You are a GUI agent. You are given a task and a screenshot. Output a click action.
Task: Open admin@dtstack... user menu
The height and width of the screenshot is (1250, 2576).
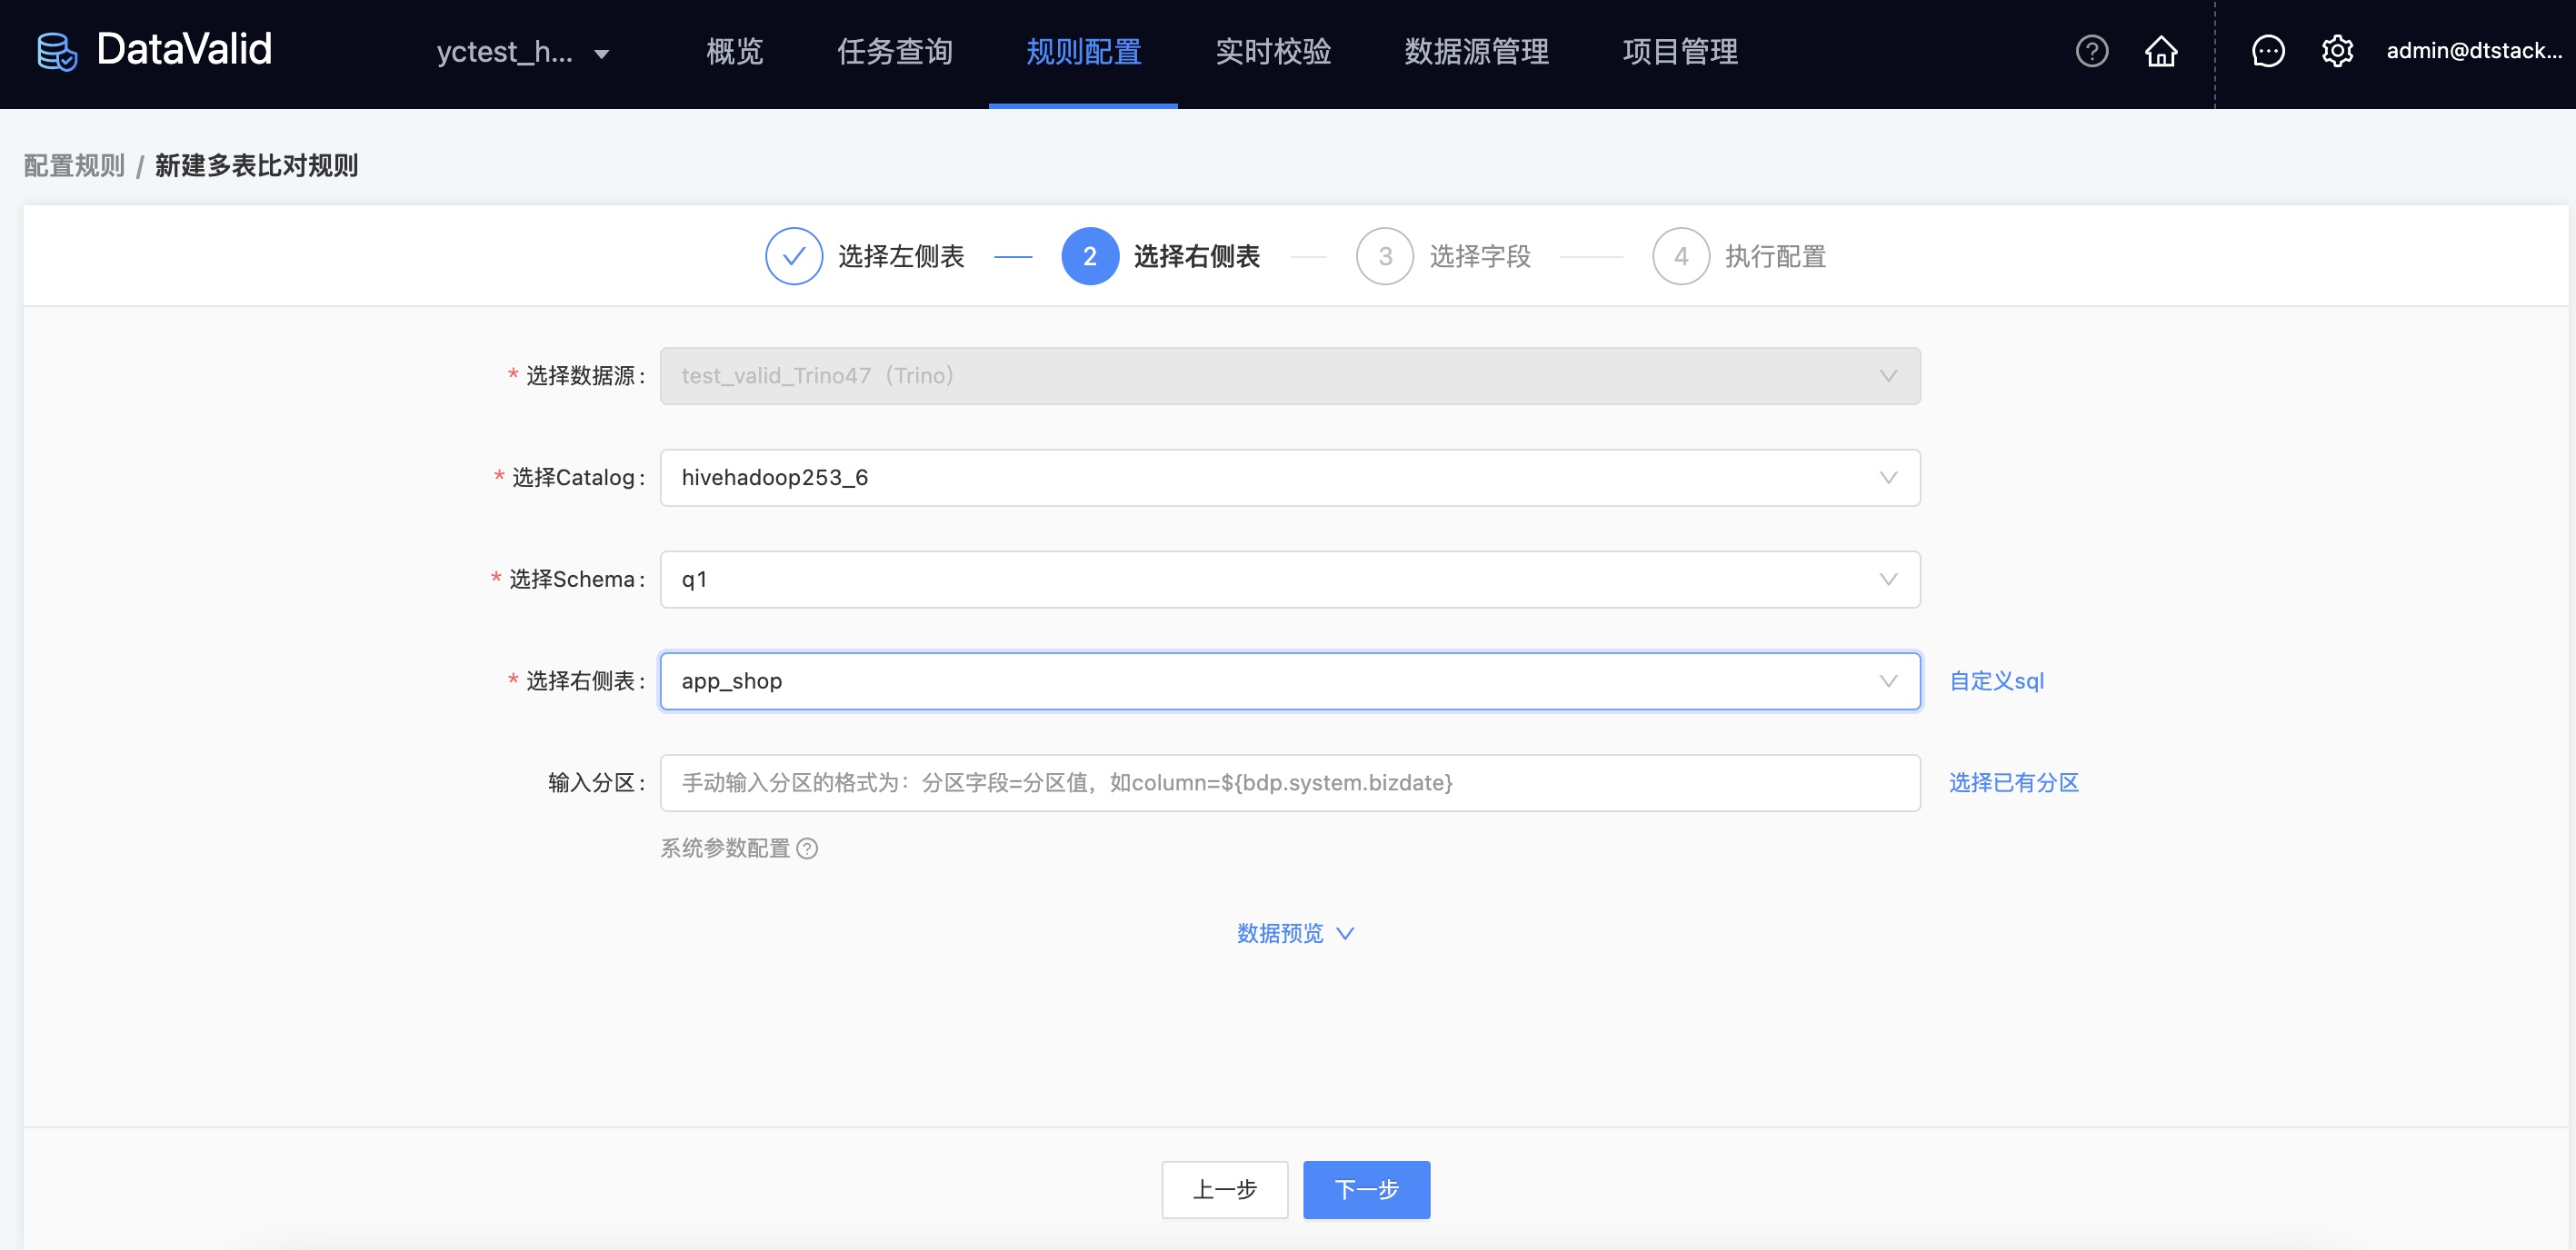(2473, 51)
